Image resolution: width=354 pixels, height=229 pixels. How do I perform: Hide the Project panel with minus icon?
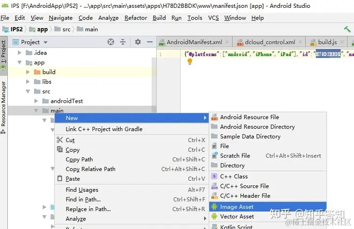149,42
